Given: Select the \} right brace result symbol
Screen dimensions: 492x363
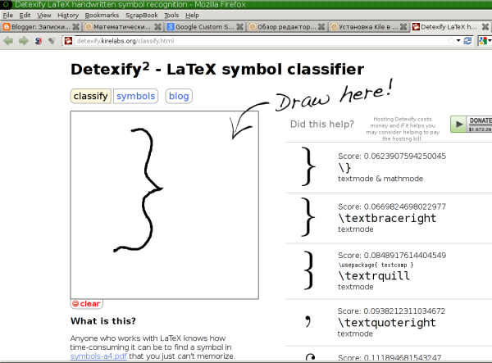Looking at the screenshot, I should pyautogui.click(x=308, y=167).
